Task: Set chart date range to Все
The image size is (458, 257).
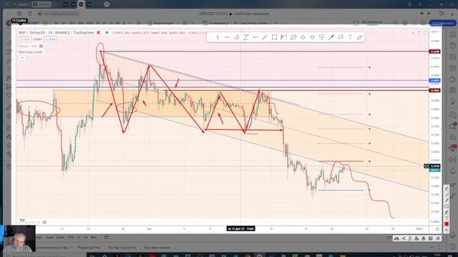Action: 94,238
